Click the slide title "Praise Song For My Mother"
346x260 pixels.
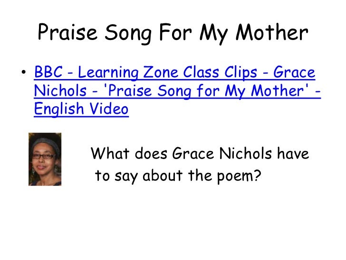[x=173, y=33]
